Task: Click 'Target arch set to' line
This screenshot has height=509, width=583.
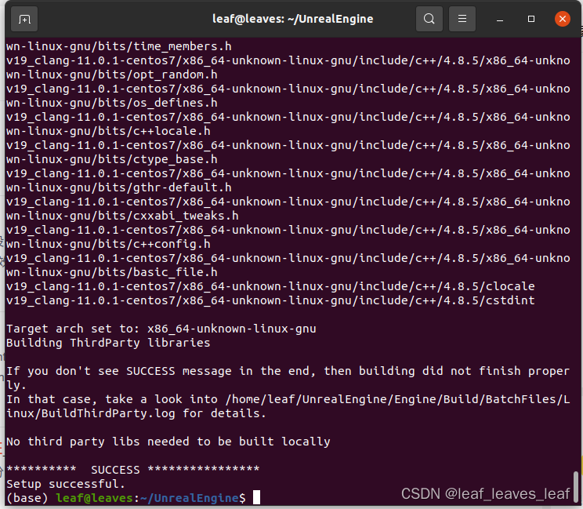Action: pyautogui.click(x=161, y=329)
